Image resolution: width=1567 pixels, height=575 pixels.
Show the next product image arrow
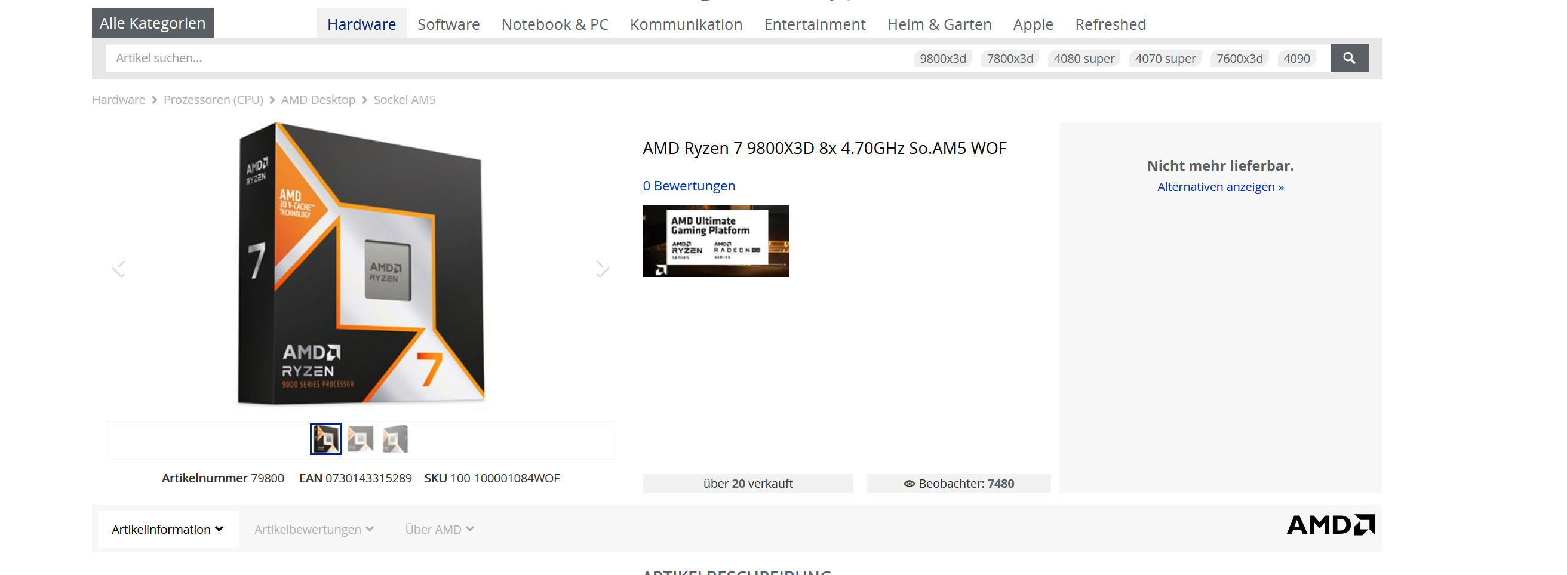(x=601, y=268)
